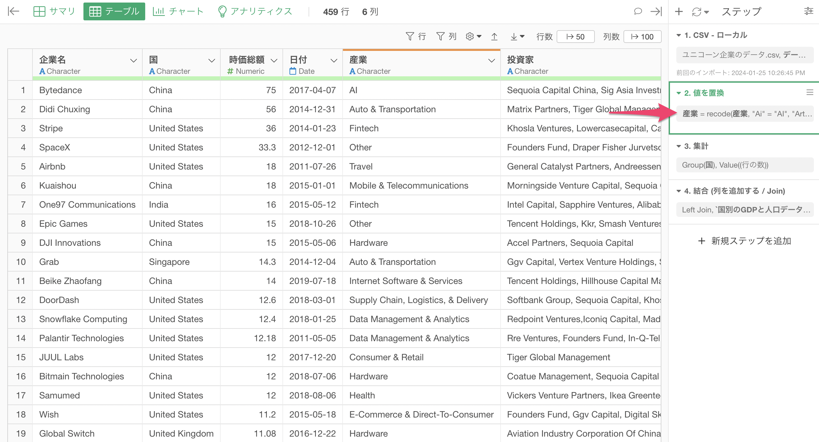Screen dimensions: 819x442
Task: Click the India country cell
Action: click(181, 205)
